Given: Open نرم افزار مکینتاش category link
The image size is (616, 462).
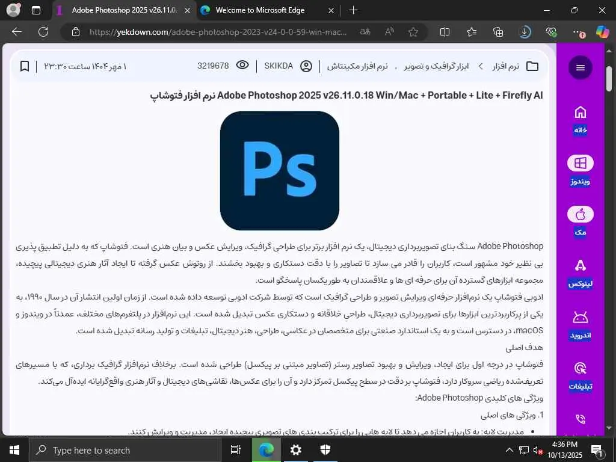Looking at the screenshot, I should 357,66.
